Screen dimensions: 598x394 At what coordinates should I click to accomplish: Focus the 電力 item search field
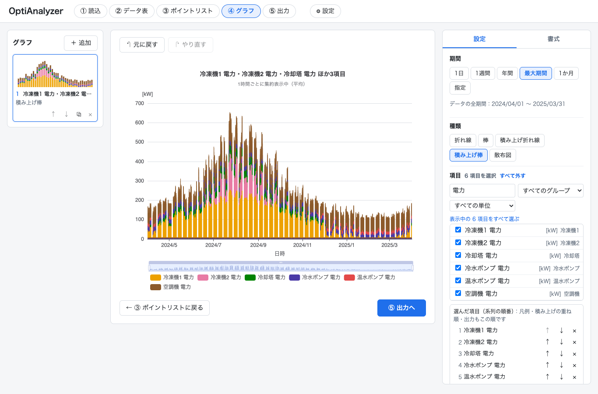[x=482, y=190]
